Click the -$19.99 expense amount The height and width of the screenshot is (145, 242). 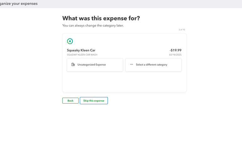coord(175,50)
